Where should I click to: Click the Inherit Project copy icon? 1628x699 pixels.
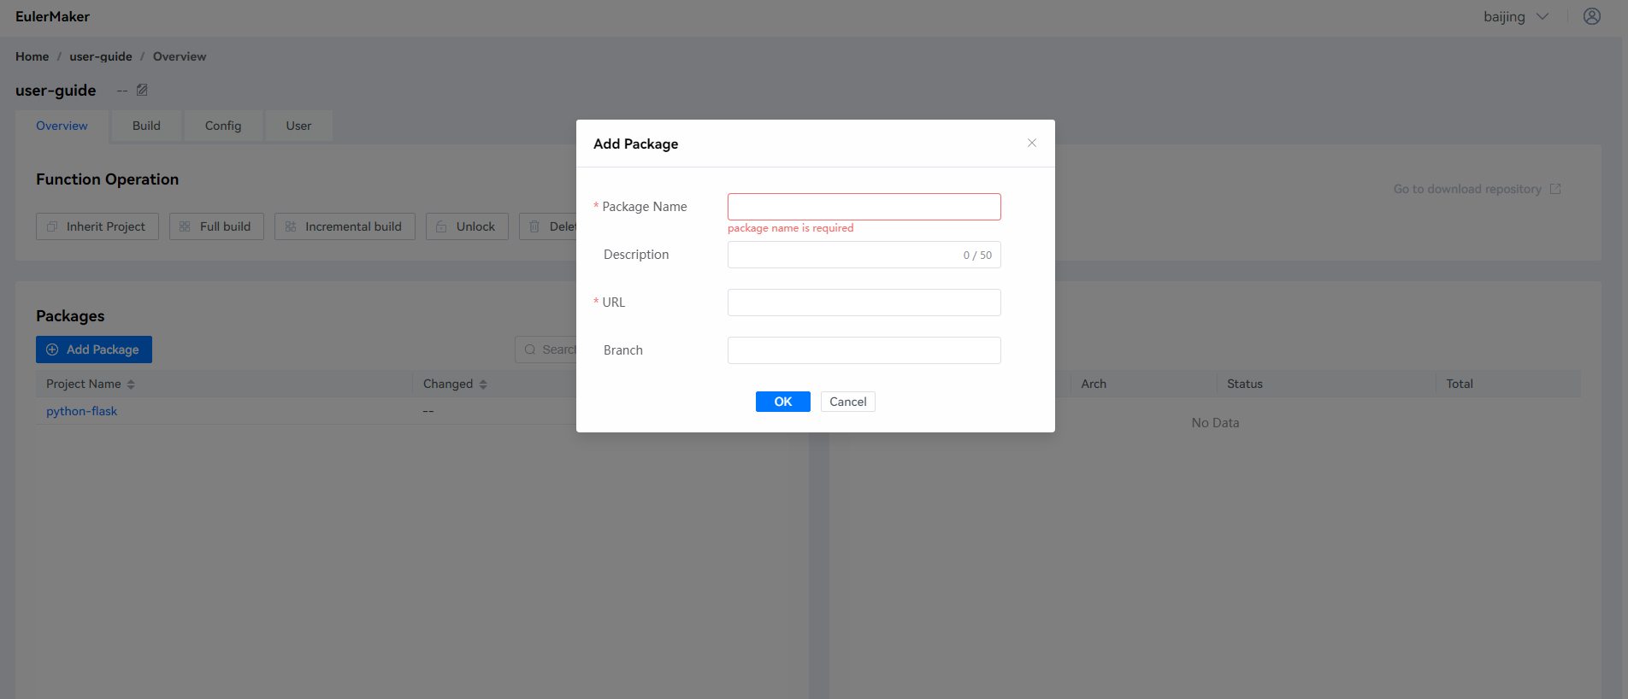click(52, 226)
